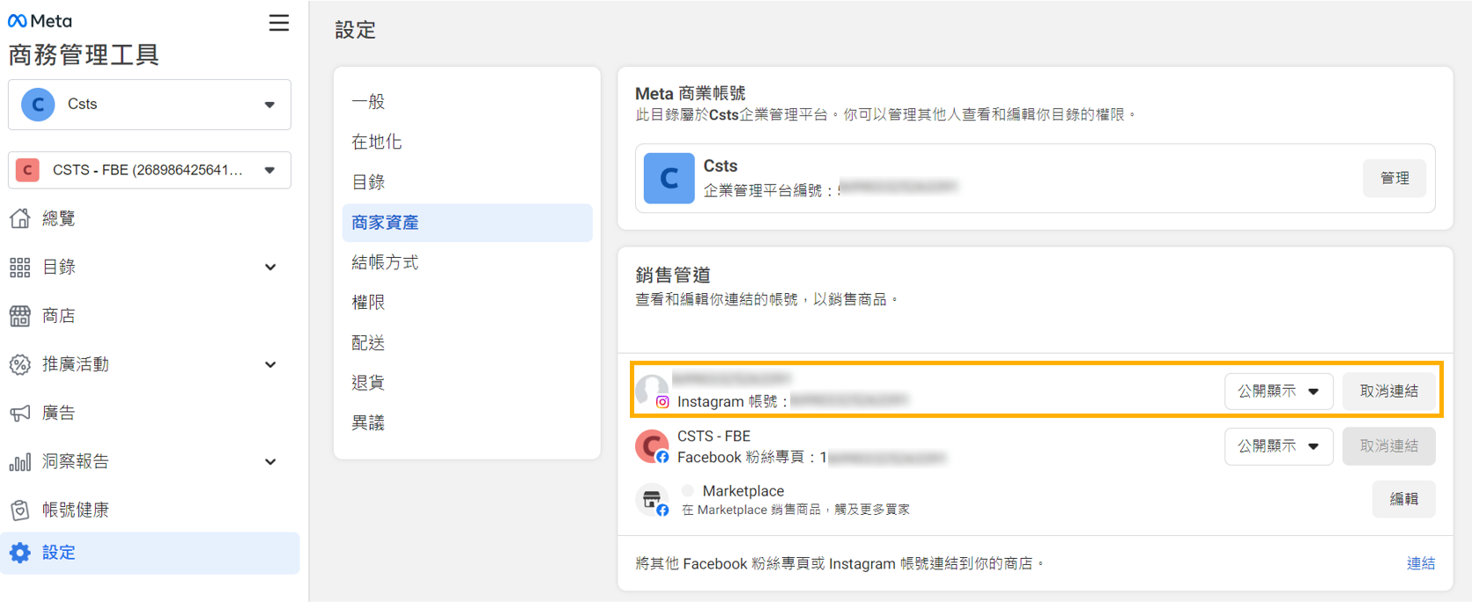Click the 目錄 grid icon in sidebar
Image resolution: width=1472 pixels, height=602 pixels.
20,268
